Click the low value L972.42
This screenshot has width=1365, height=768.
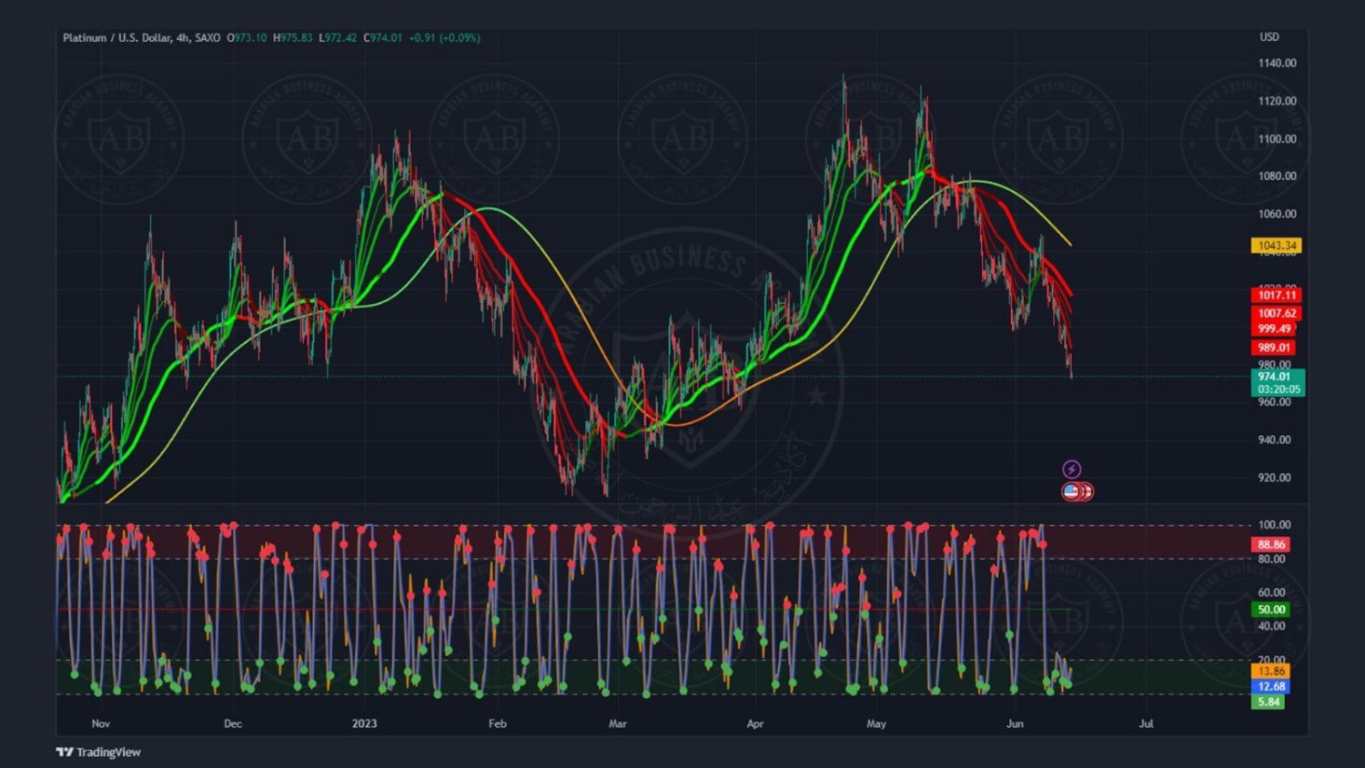click(338, 37)
